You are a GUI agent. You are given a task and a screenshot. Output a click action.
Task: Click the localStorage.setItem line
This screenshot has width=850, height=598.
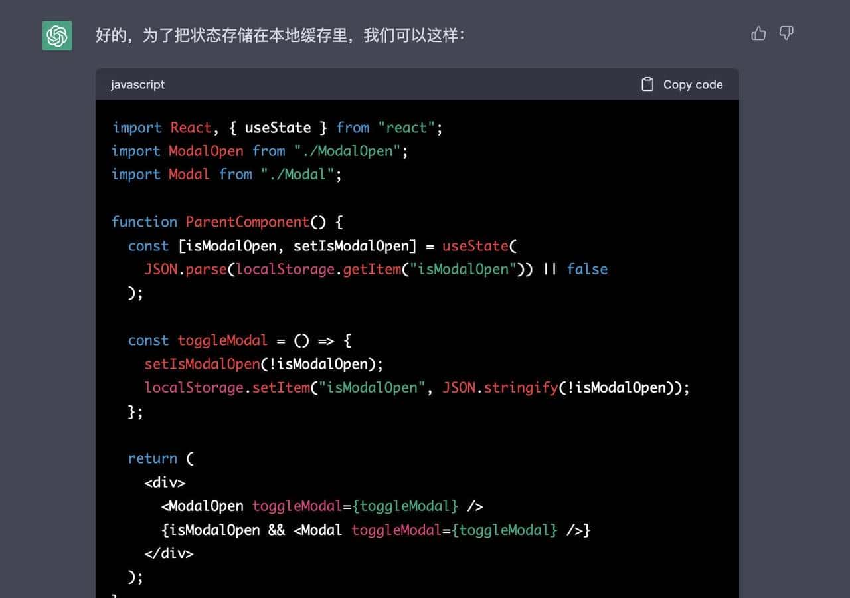[417, 387]
